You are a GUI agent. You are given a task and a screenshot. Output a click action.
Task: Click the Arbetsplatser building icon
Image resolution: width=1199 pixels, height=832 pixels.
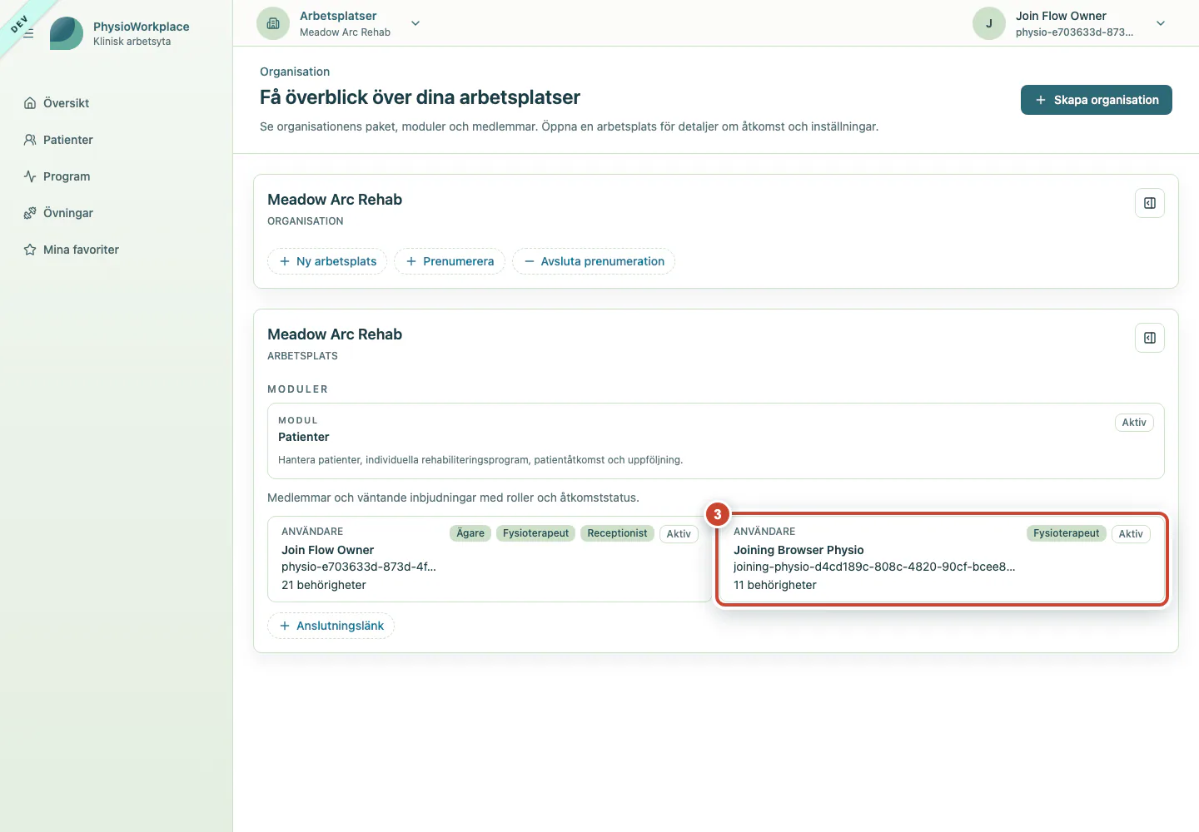273,23
